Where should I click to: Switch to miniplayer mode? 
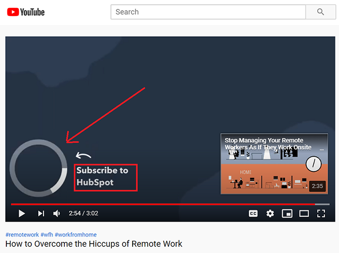tap(287, 213)
